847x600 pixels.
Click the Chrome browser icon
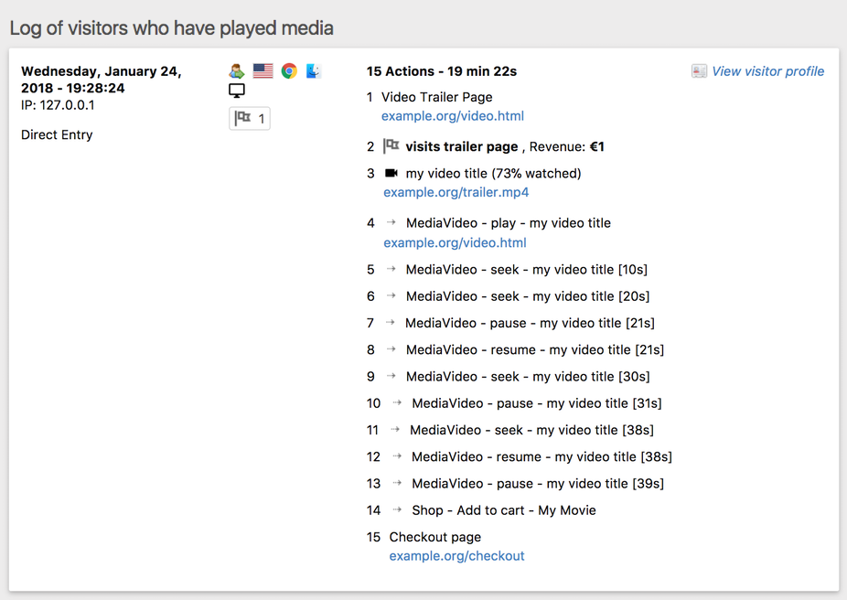(289, 70)
